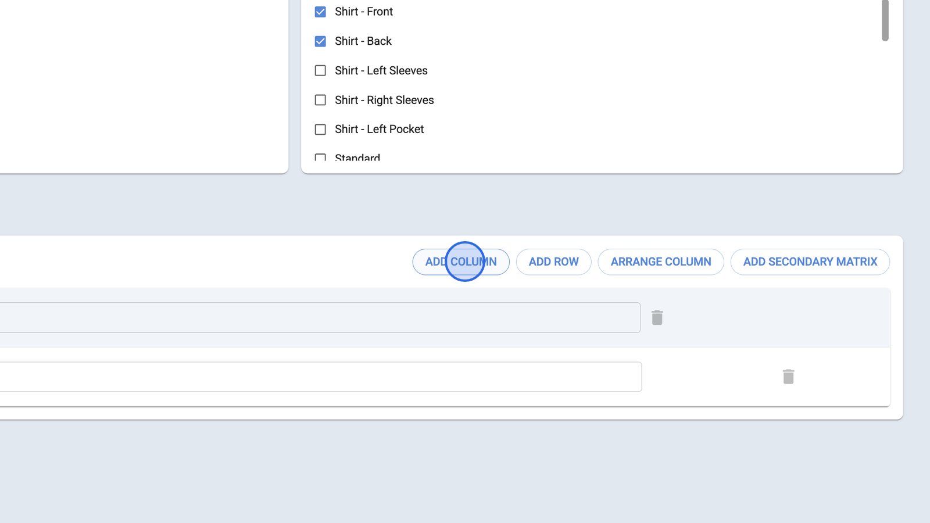Image resolution: width=930 pixels, height=523 pixels.
Task: Select the "Shirt - Left Sleeves" label
Action: click(381, 71)
